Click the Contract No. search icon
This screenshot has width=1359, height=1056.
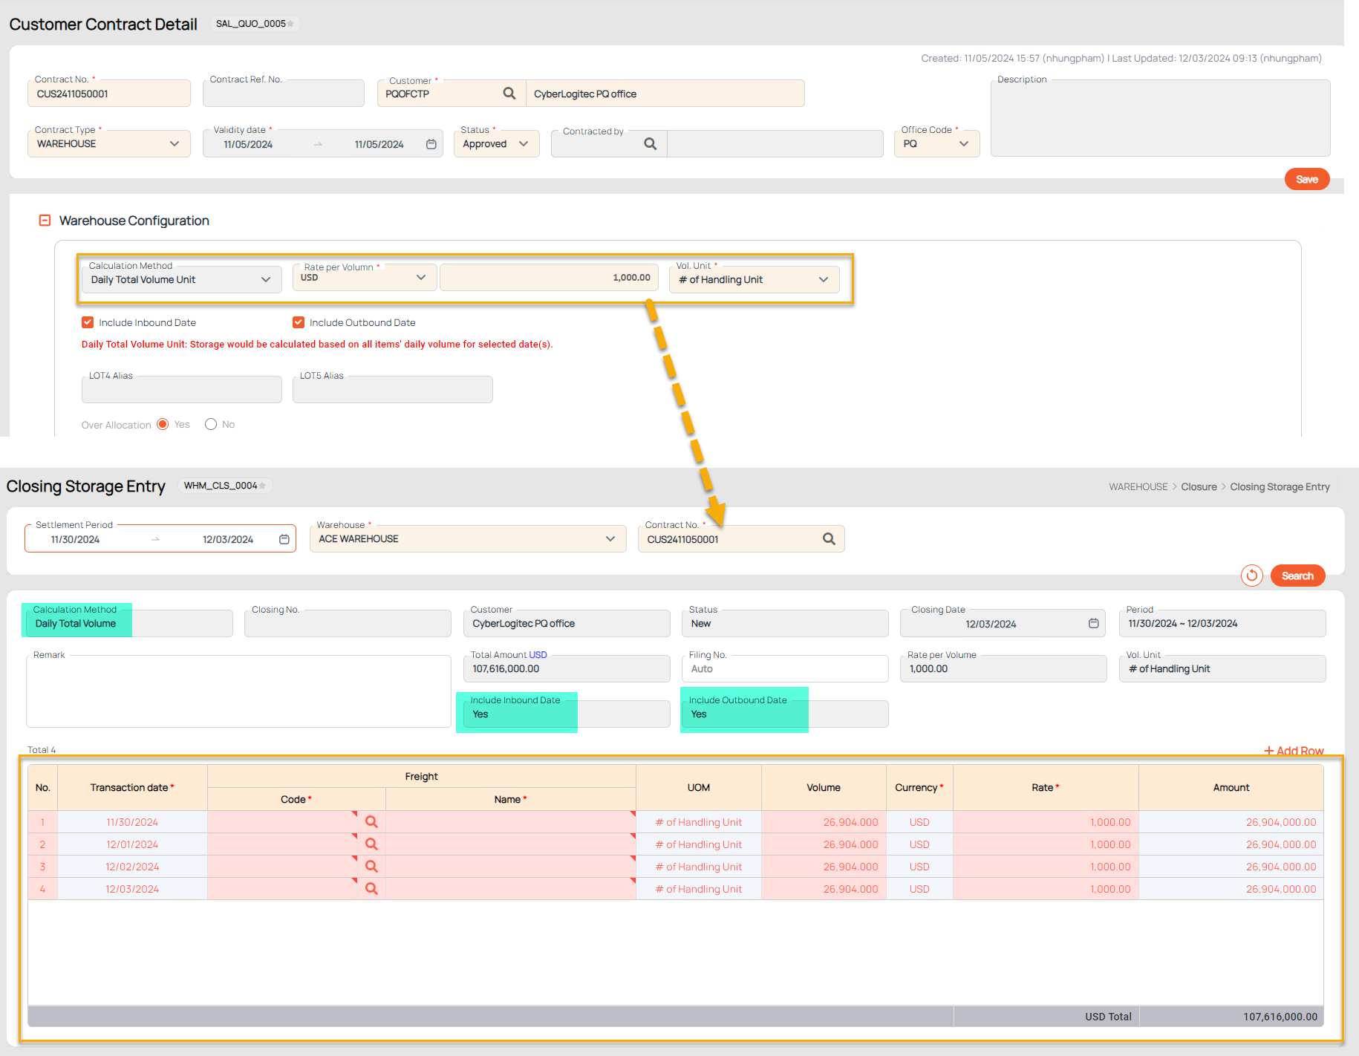pyautogui.click(x=829, y=539)
